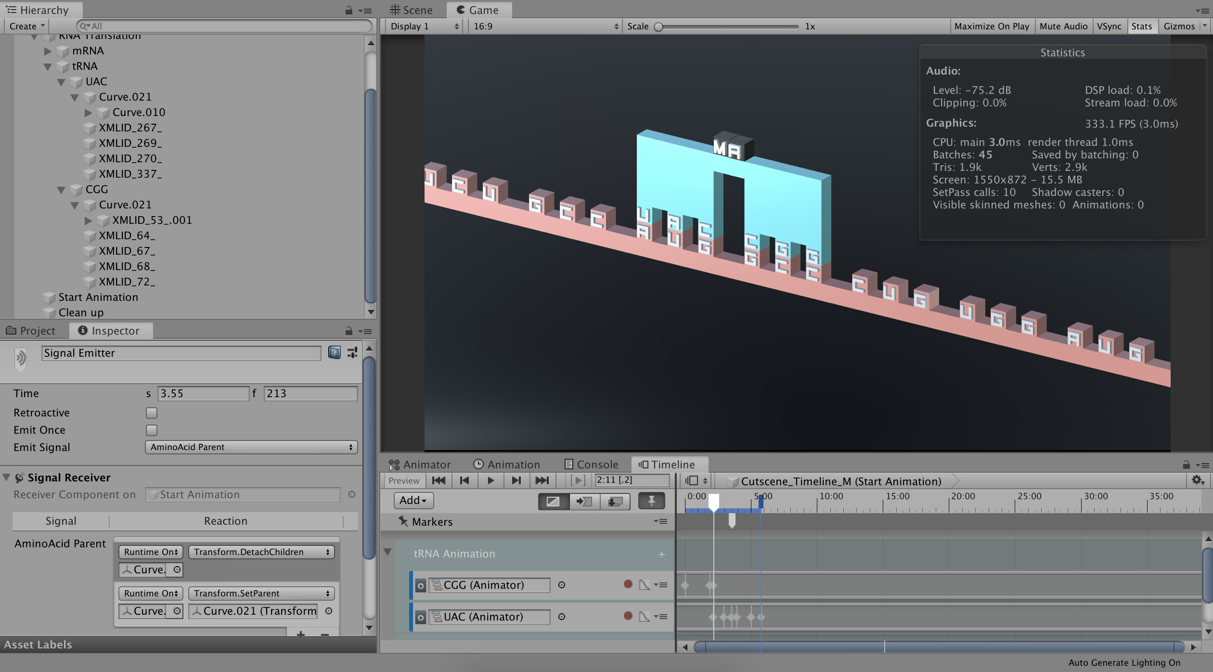Click the Game view Scale slider handle
This screenshot has height=672, width=1213.
coord(658,27)
